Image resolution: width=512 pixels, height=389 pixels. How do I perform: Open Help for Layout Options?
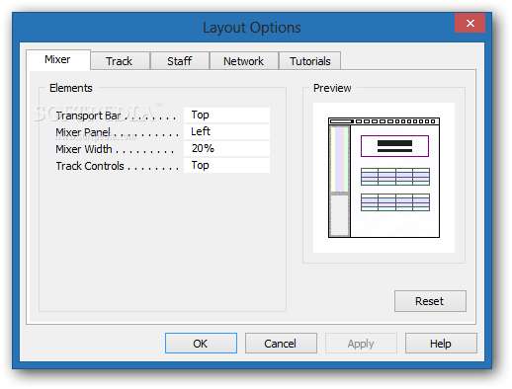point(441,344)
